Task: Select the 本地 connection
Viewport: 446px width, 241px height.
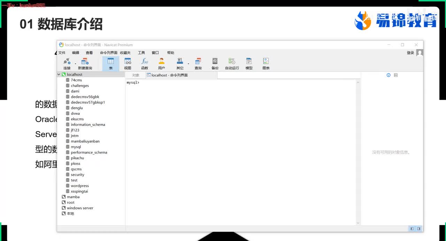Action: (70, 214)
